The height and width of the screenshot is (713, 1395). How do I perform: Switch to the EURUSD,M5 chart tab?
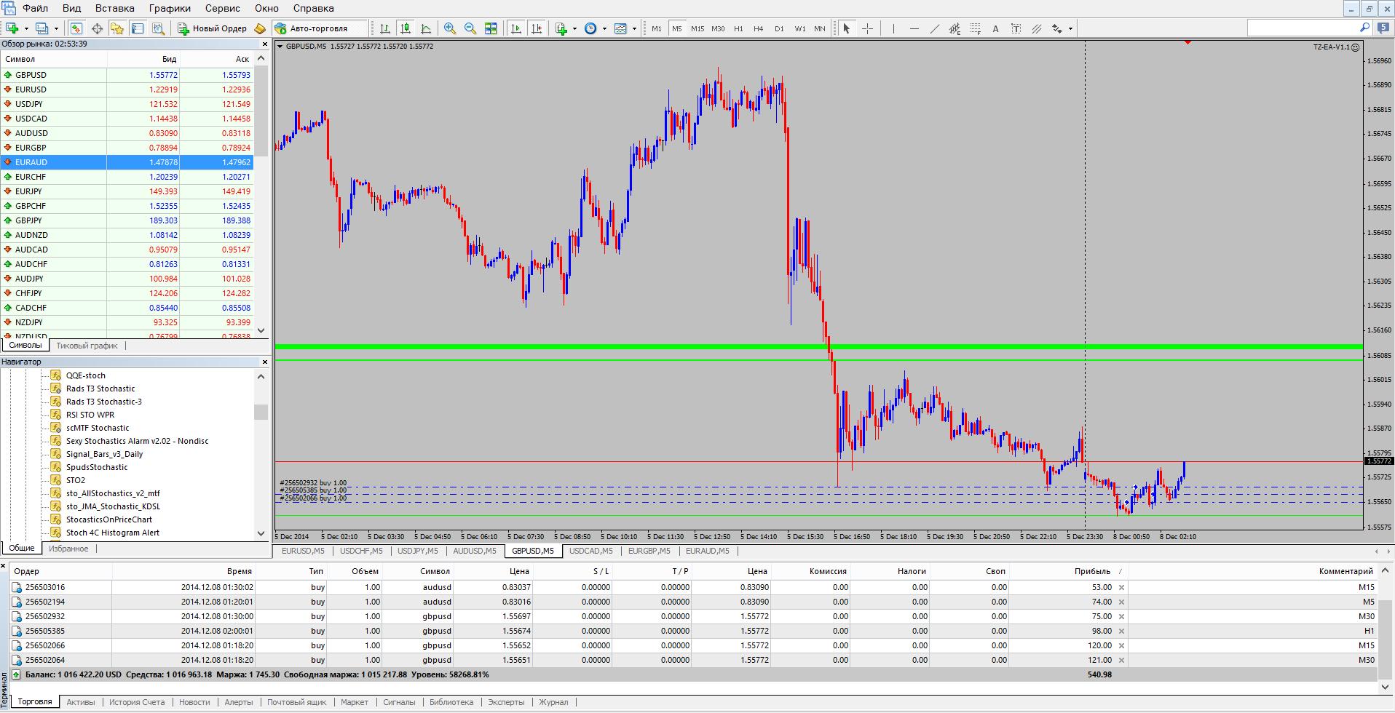coord(303,551)
